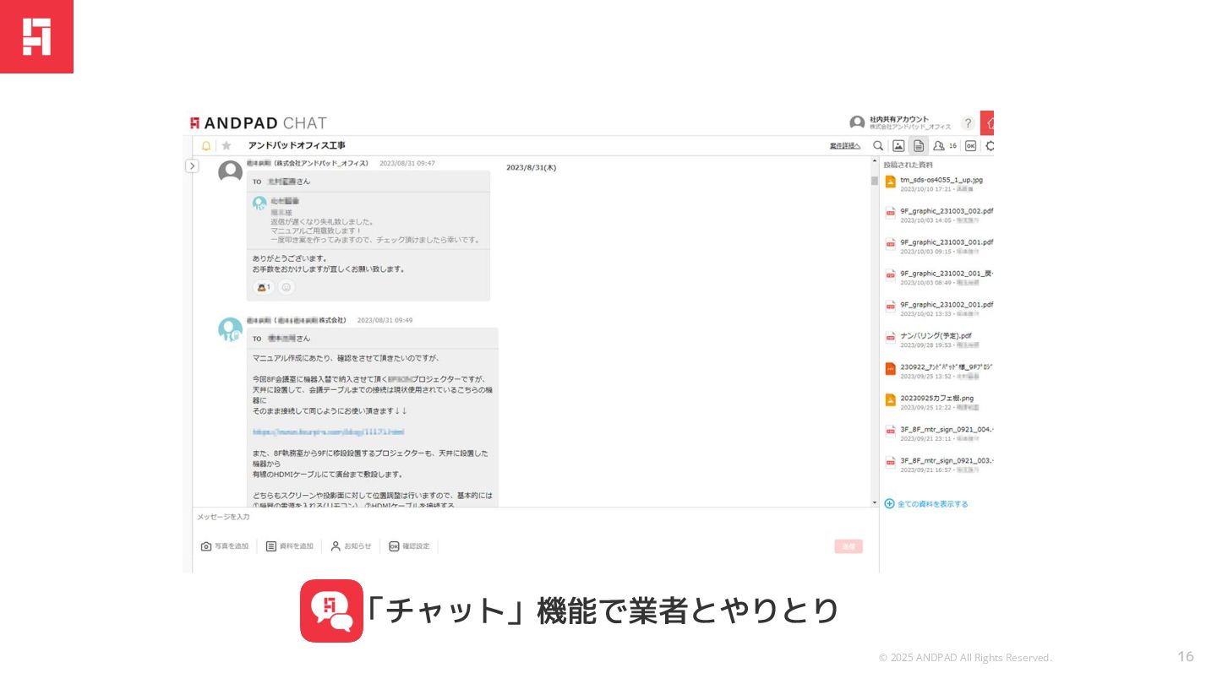The height and width of the screenshot is (684, 1217).
Task: Click 資料を追加 document button
Action: tap(290, 546)
